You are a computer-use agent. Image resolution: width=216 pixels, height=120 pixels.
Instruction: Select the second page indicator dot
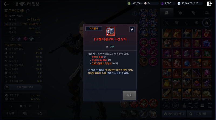click(25, 106)
